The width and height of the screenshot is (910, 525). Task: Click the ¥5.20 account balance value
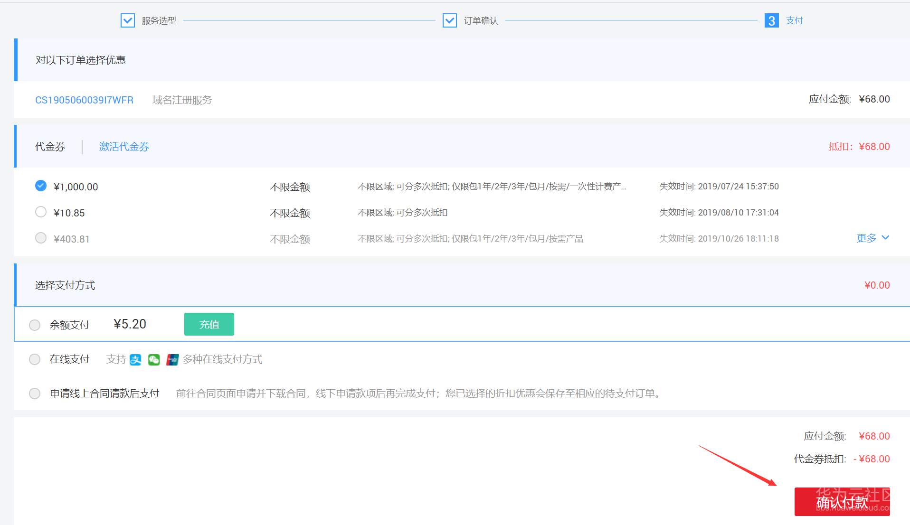click(x=130, y=324)
